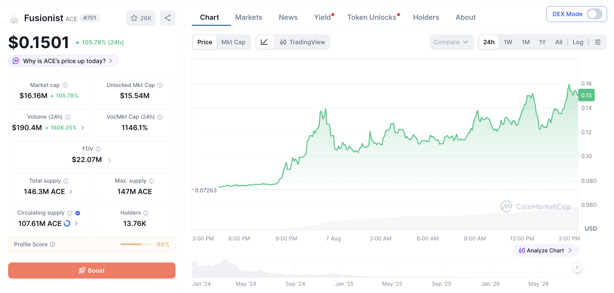The image size is (614, 293).
Task: Switch to the Markets tab
Action: 248,17
